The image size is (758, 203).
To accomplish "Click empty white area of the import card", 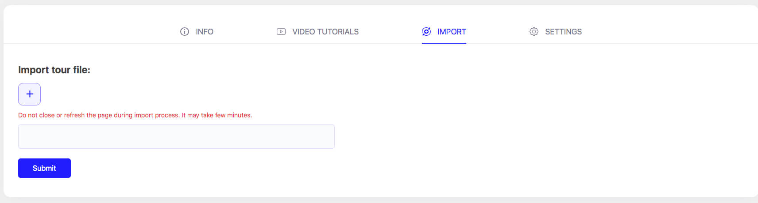I will 531,124.
